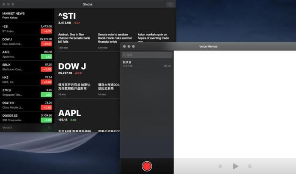Toggle the +5.27 change badge for ^STI

click(x=46, y=31)
